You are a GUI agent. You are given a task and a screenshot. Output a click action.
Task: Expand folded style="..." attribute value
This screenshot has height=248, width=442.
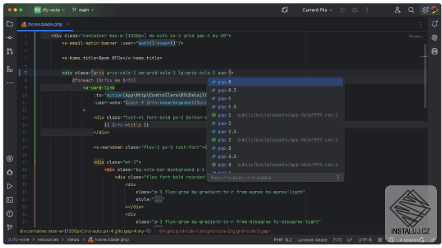[x=158, y=199]
